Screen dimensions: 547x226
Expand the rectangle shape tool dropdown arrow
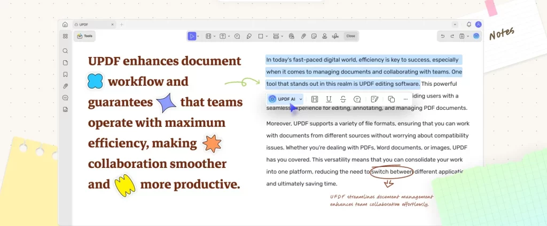pyautogui.click(x=267, y=36)
